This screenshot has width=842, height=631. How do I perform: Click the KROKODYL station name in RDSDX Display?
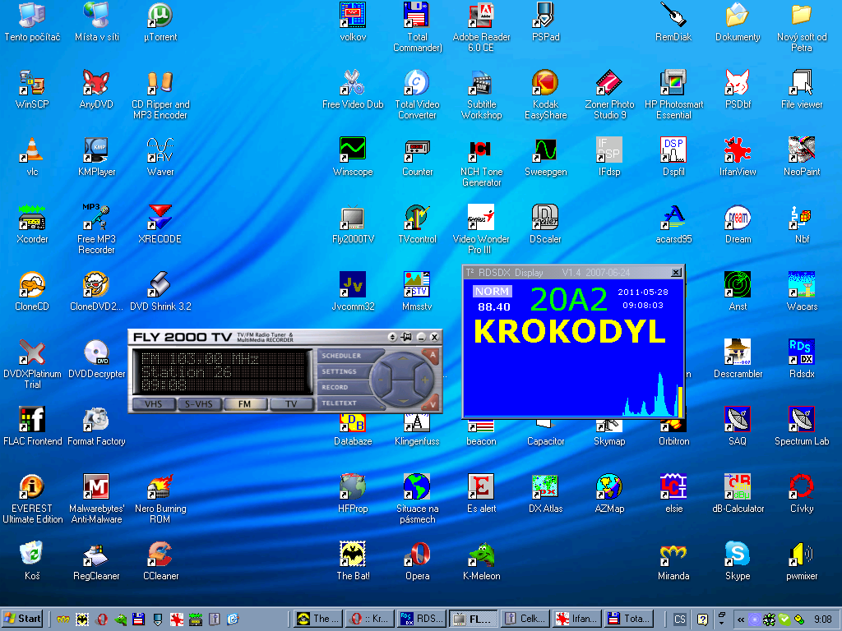(x=570, y=331)
